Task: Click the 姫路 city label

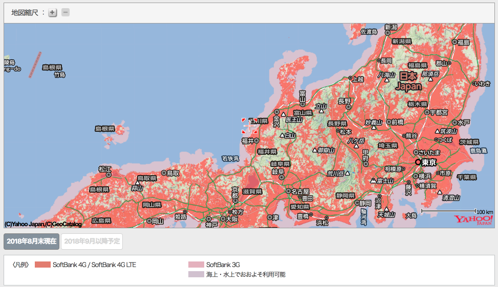Action: point(181,217)
